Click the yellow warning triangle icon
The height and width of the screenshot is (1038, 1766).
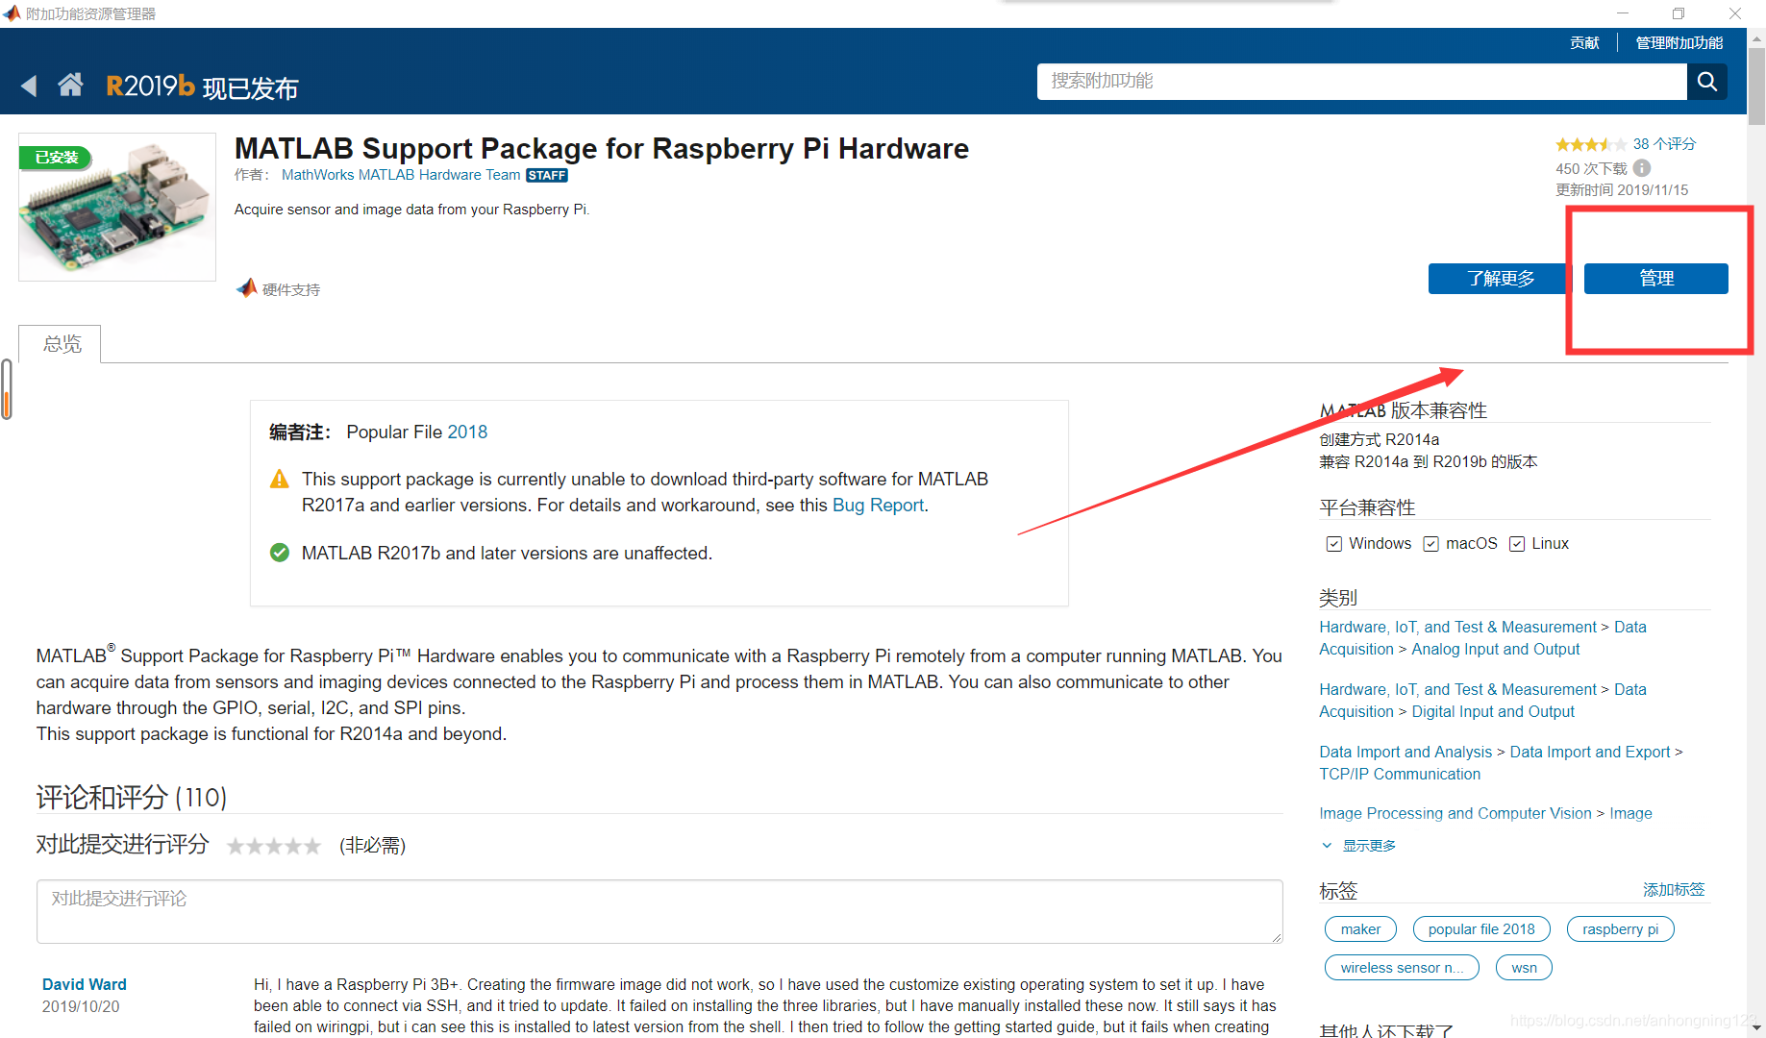(280, 479)
